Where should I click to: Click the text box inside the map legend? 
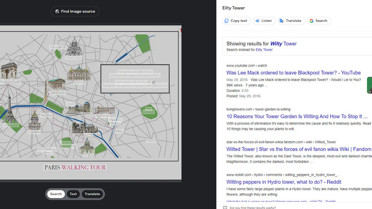[135, 79]
